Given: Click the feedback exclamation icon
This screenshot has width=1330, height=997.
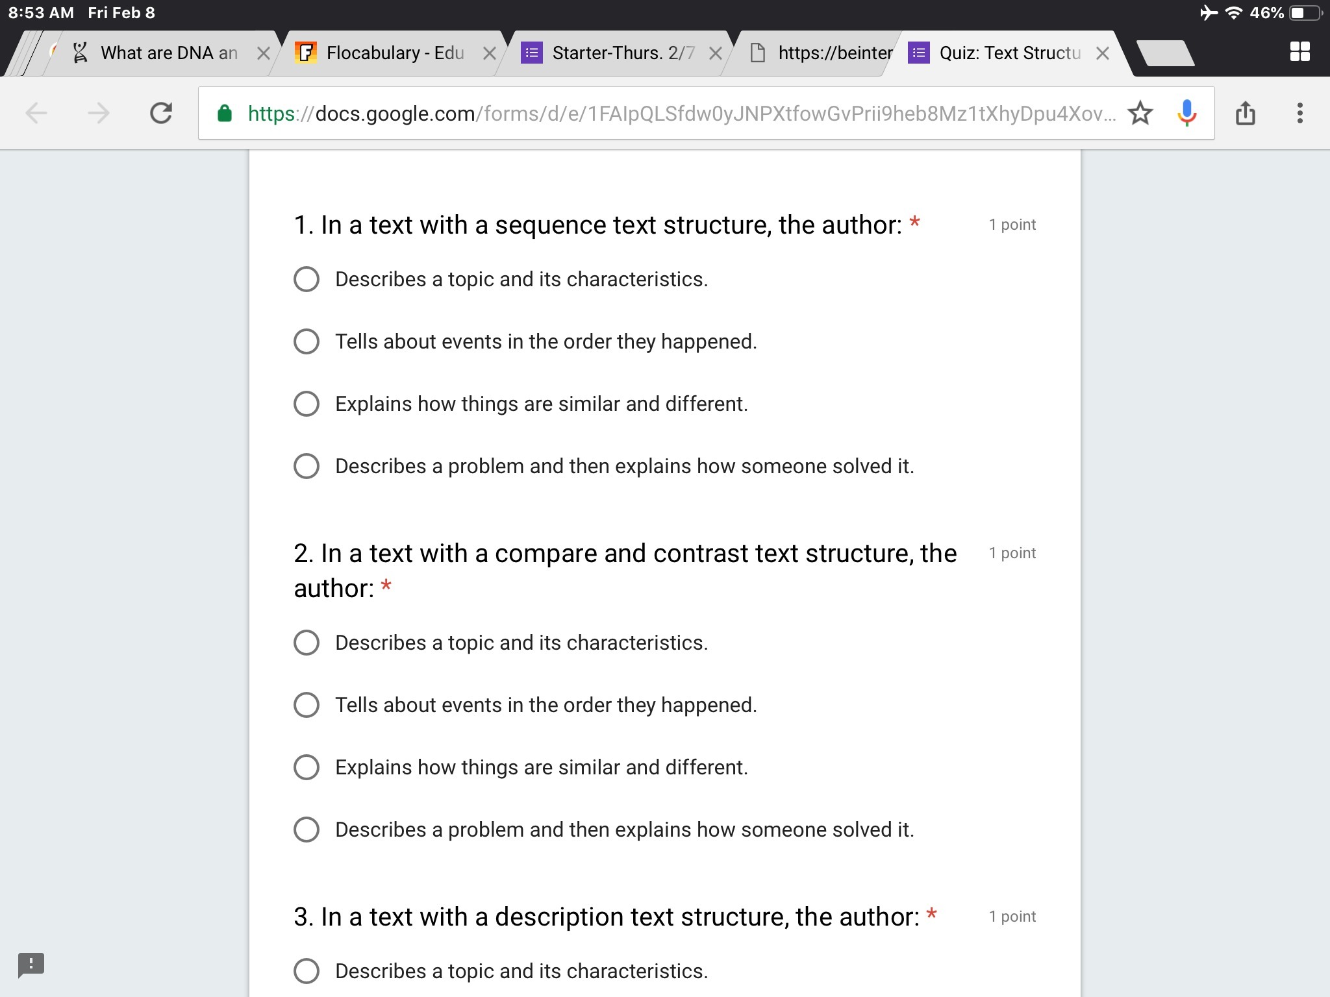Looking at the screenshot, I should tap(31, 965).
